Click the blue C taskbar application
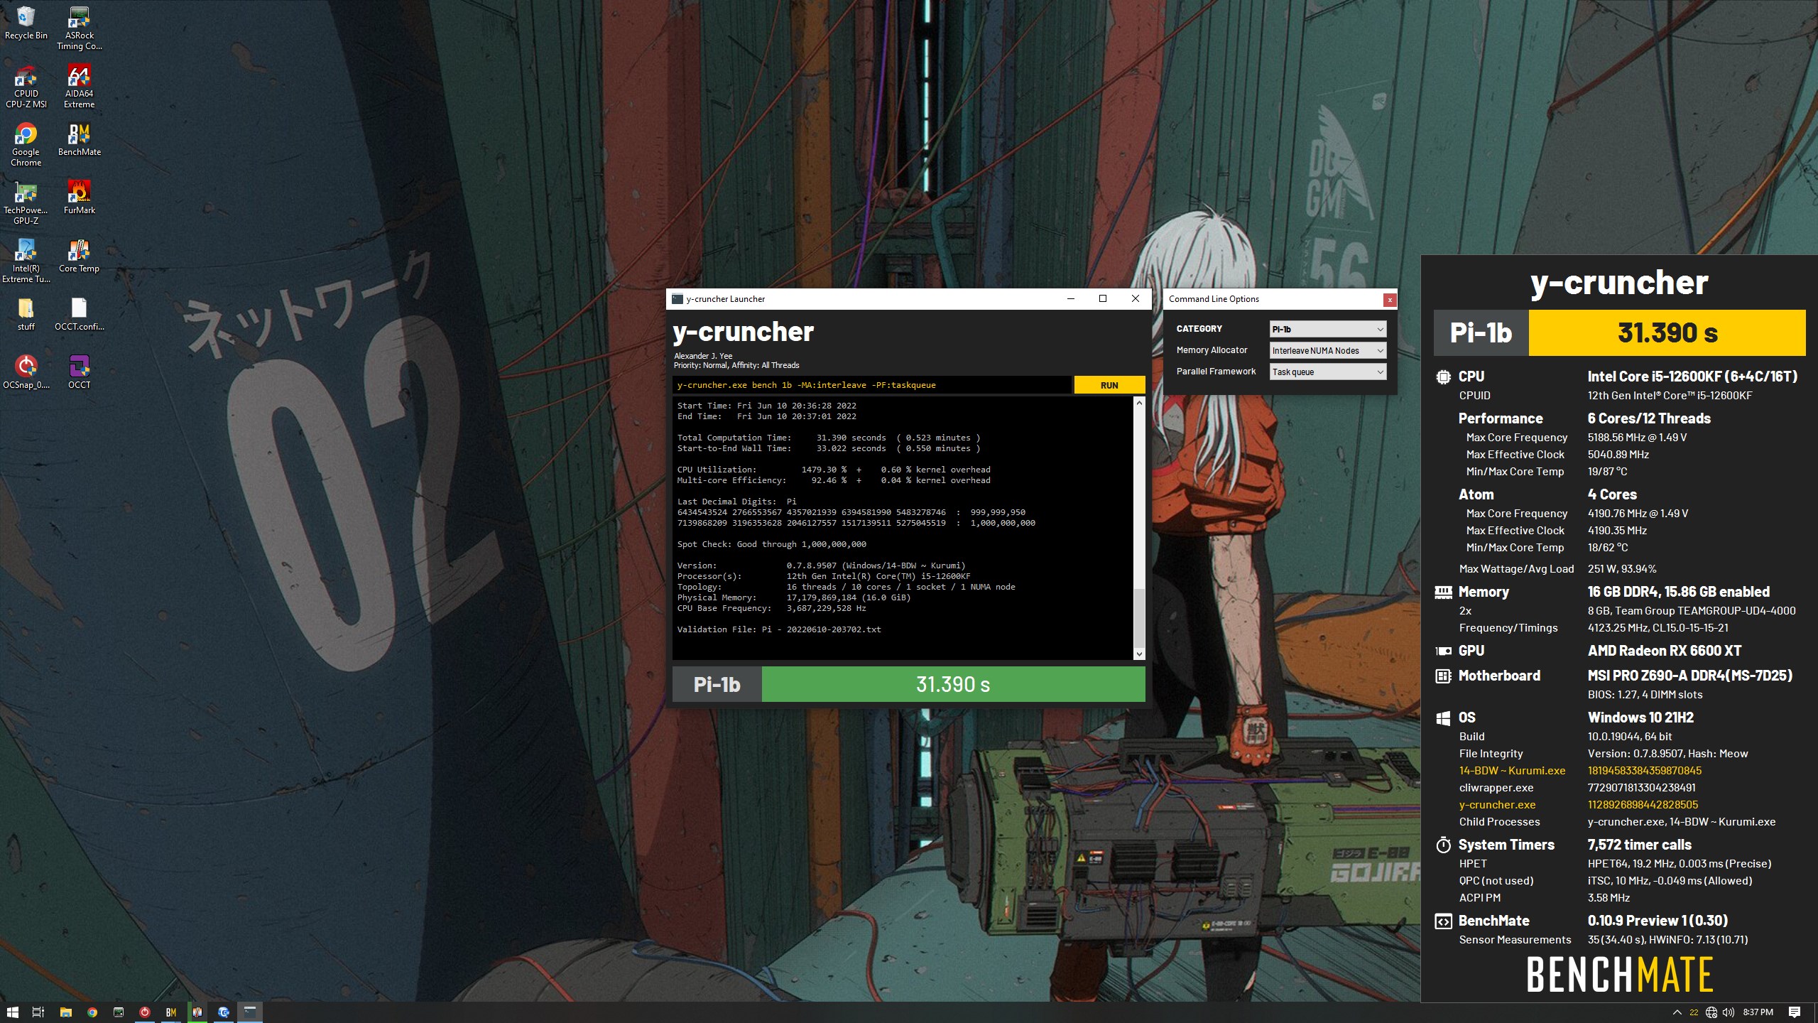1818x1023 pixels. tap(224, 1012)
